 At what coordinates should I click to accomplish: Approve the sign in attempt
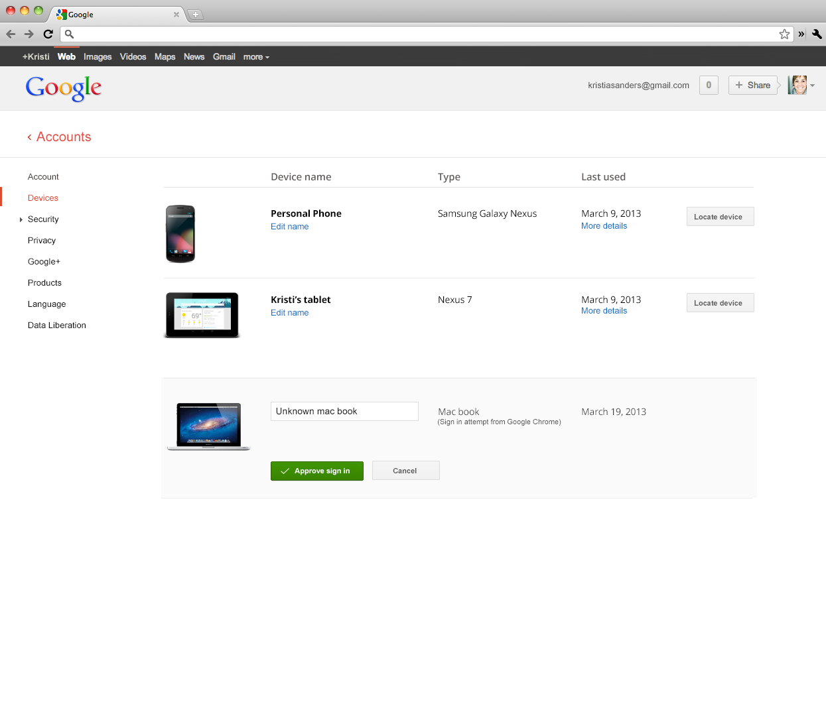click(x=317, y=471)
